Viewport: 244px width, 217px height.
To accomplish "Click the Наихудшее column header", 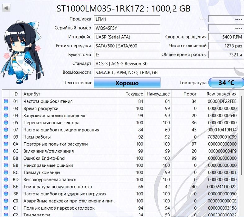I will pyautogui.click(x=158, y=94).
